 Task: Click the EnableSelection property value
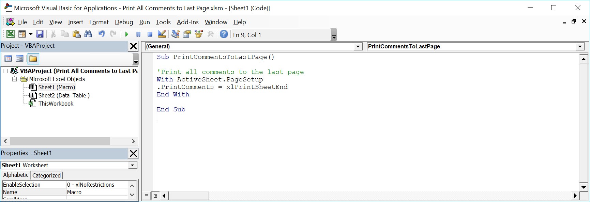point(97,185)
